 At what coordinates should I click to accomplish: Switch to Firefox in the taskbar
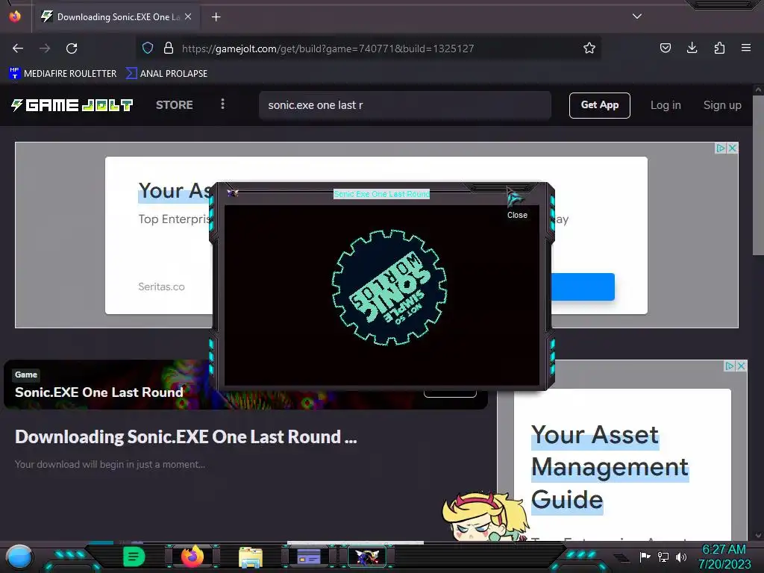pos(192,557)
